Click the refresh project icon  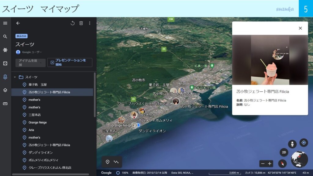coord(72,23)
